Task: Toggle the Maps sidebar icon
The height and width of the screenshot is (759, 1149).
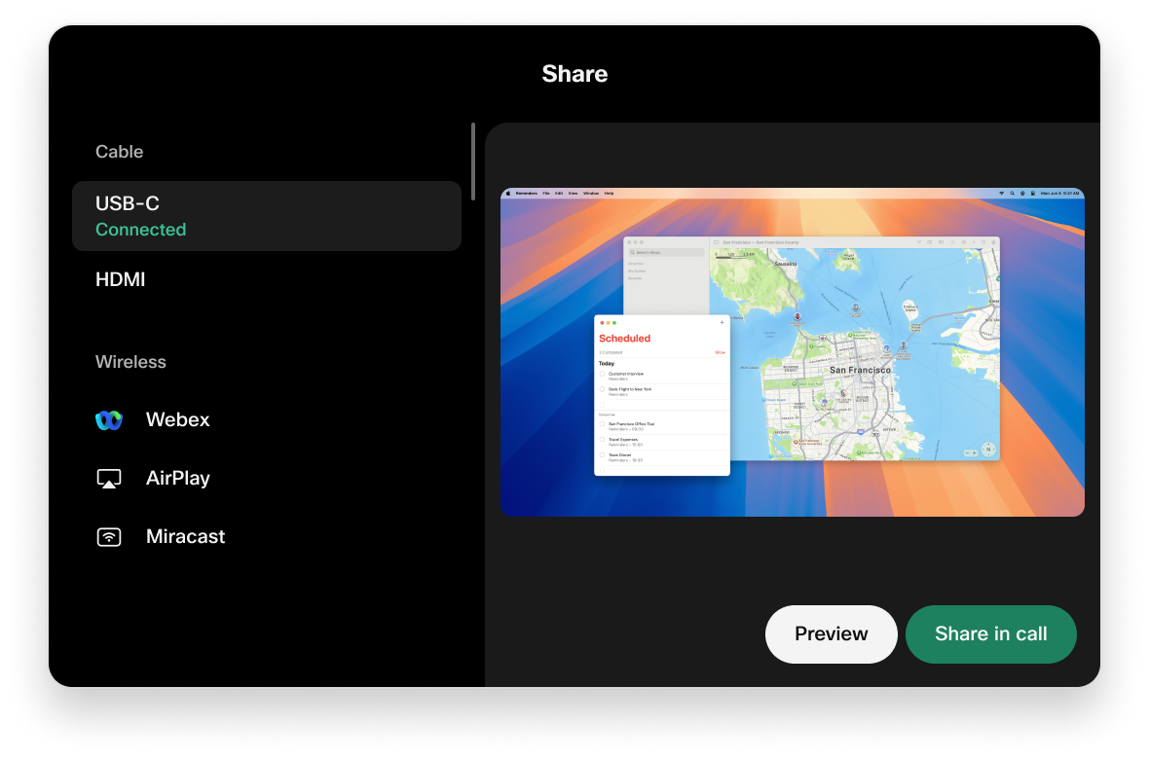Action: coord(716,241)
